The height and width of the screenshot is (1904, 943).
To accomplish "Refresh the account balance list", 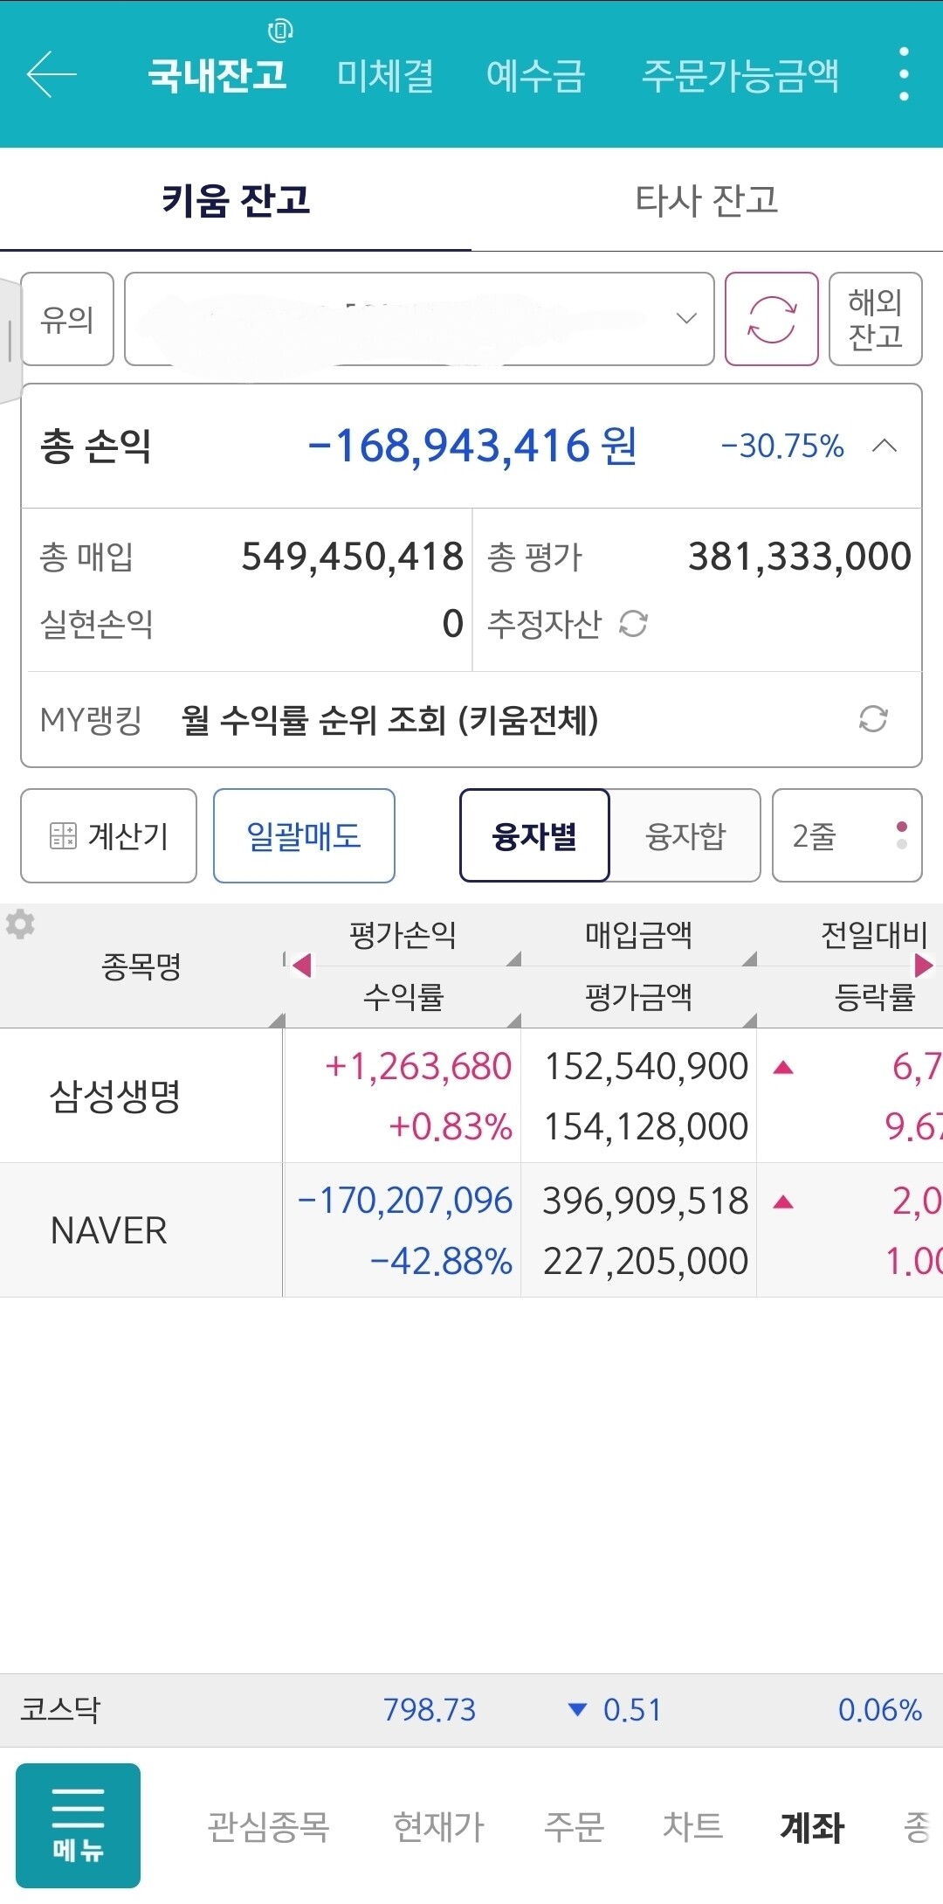I will [772, 319].
